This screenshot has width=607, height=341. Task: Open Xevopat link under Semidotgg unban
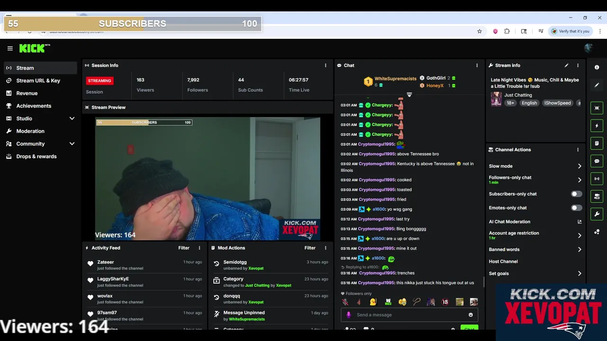[256, 269]
